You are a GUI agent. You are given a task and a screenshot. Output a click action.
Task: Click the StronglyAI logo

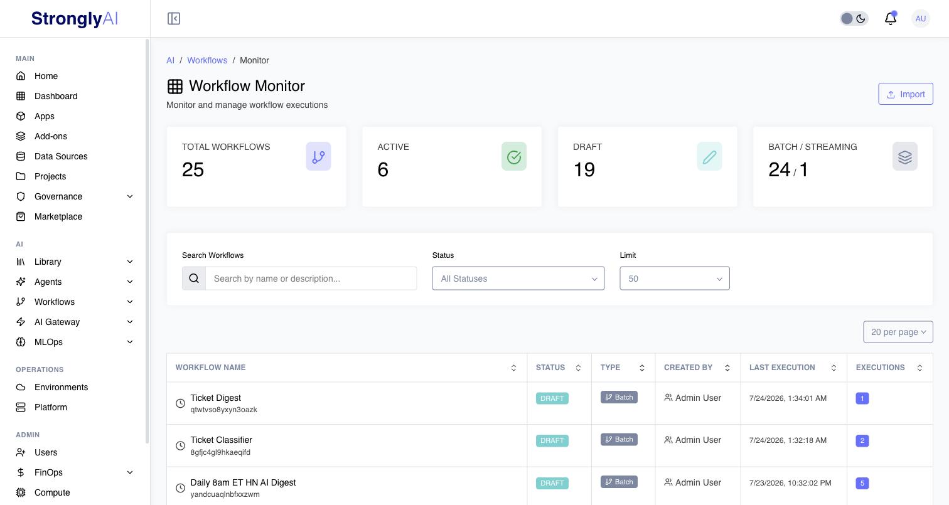click(x=75, y=19)
